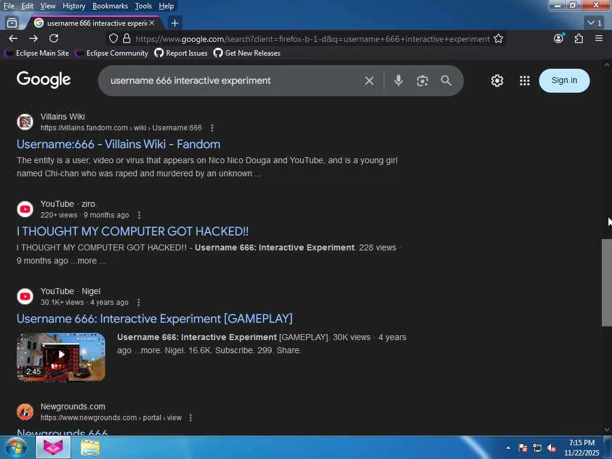Open options for Newgrounds result
This screenshot has width=612, height=459.
click(191, 418)
